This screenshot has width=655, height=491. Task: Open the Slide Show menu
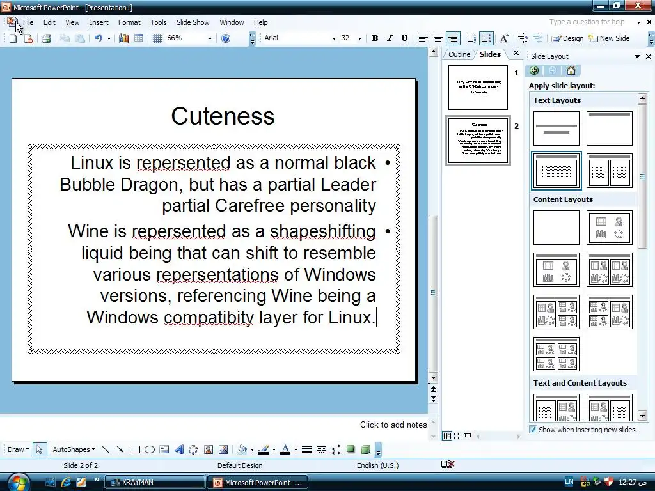click(x=193, y=22)
